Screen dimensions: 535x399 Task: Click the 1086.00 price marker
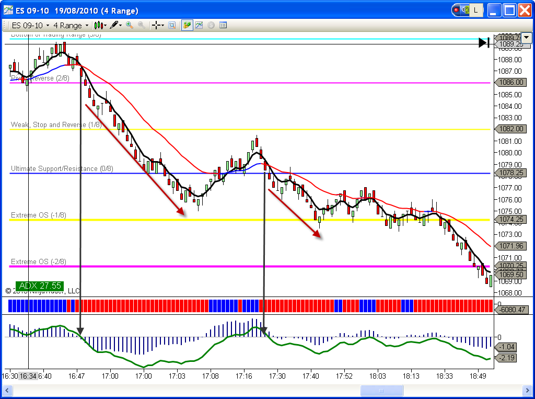pyautogui.click(x=510, y=82)
